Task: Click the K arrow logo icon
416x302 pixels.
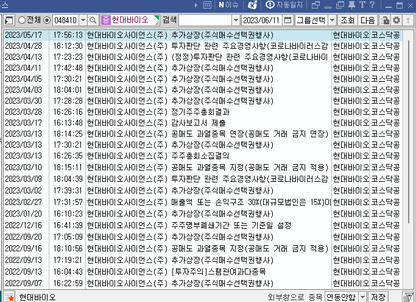Action: coord(252,5)
